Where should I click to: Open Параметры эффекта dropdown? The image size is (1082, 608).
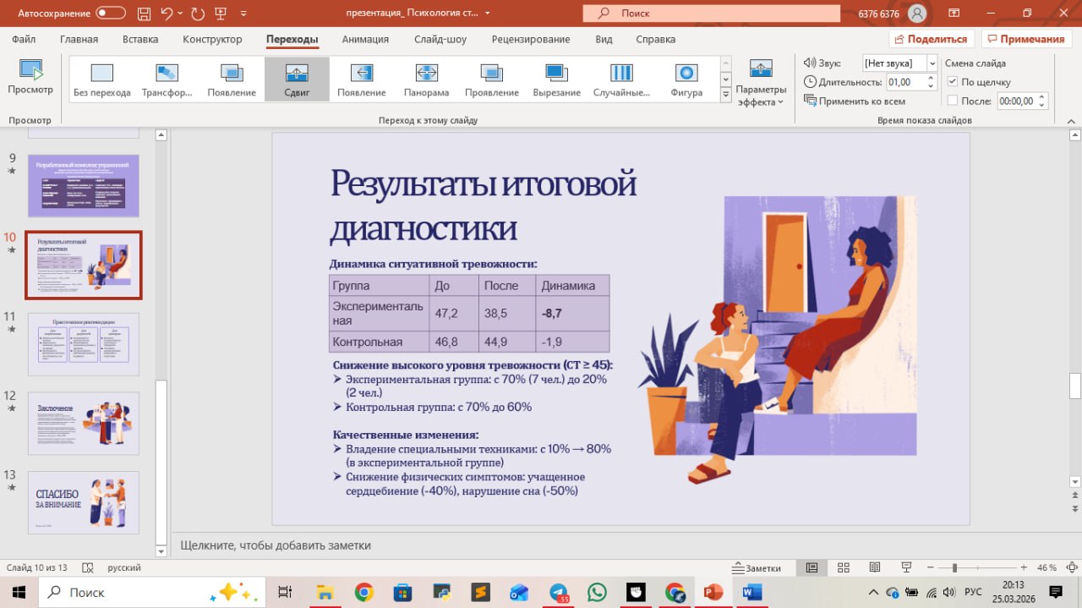[x=761, y=83]
